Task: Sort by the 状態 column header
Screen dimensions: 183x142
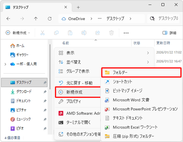Action: 137,43
